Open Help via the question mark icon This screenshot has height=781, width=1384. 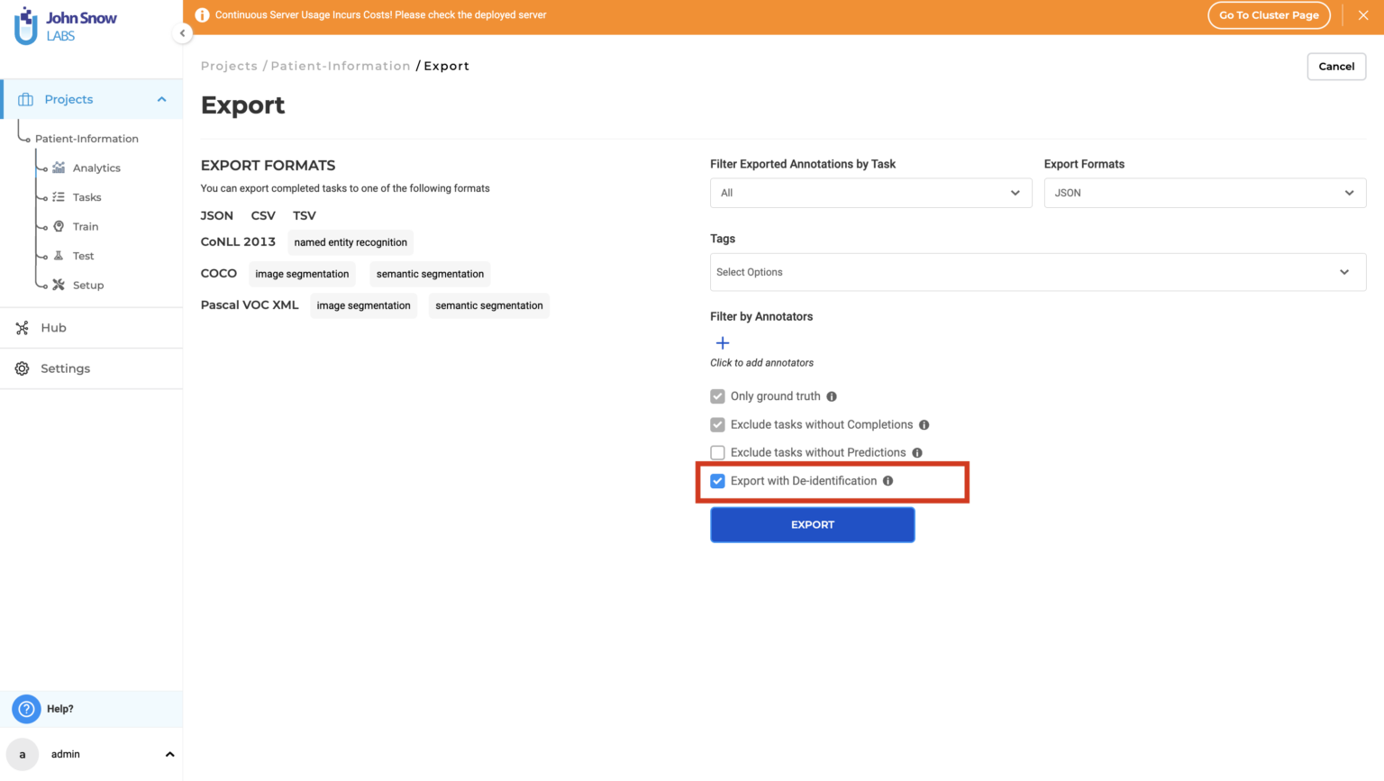pyautogui.click(x=26, y=709)
